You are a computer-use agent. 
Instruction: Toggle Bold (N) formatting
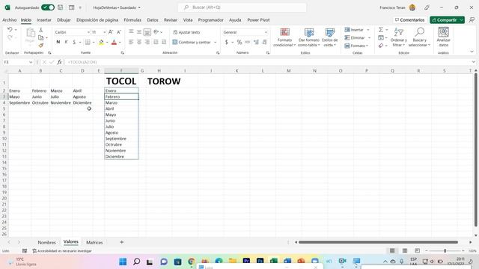click(x=58, y=42)
